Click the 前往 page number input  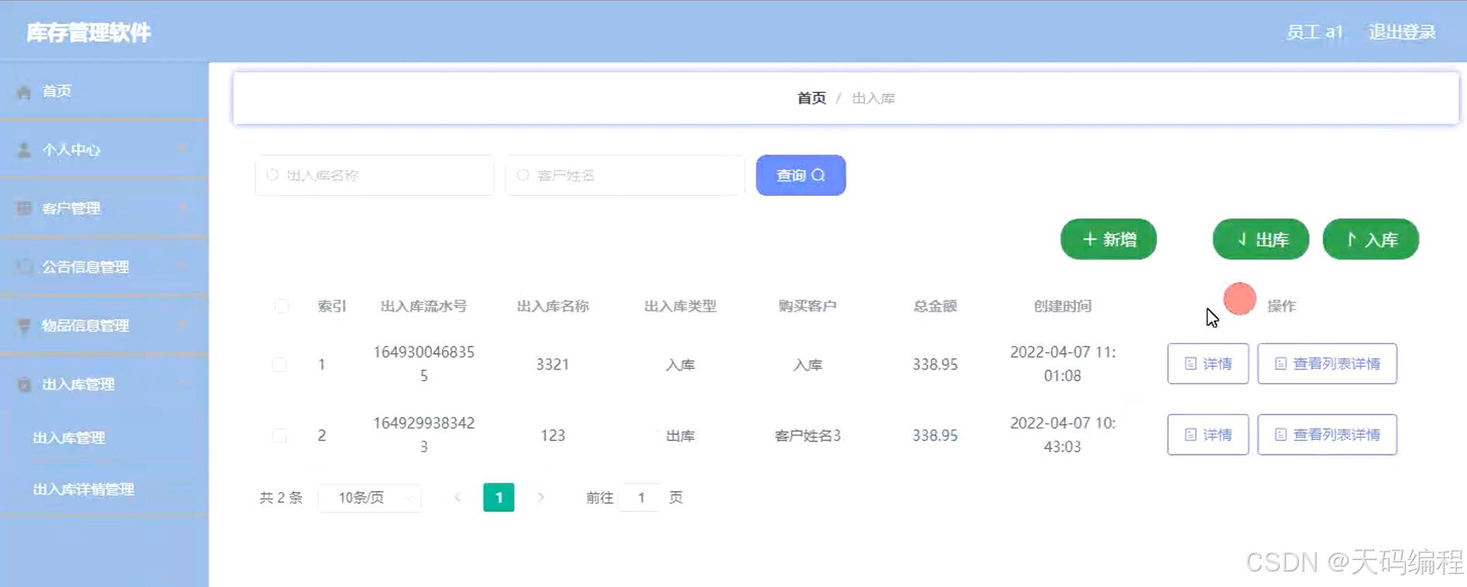641,498
